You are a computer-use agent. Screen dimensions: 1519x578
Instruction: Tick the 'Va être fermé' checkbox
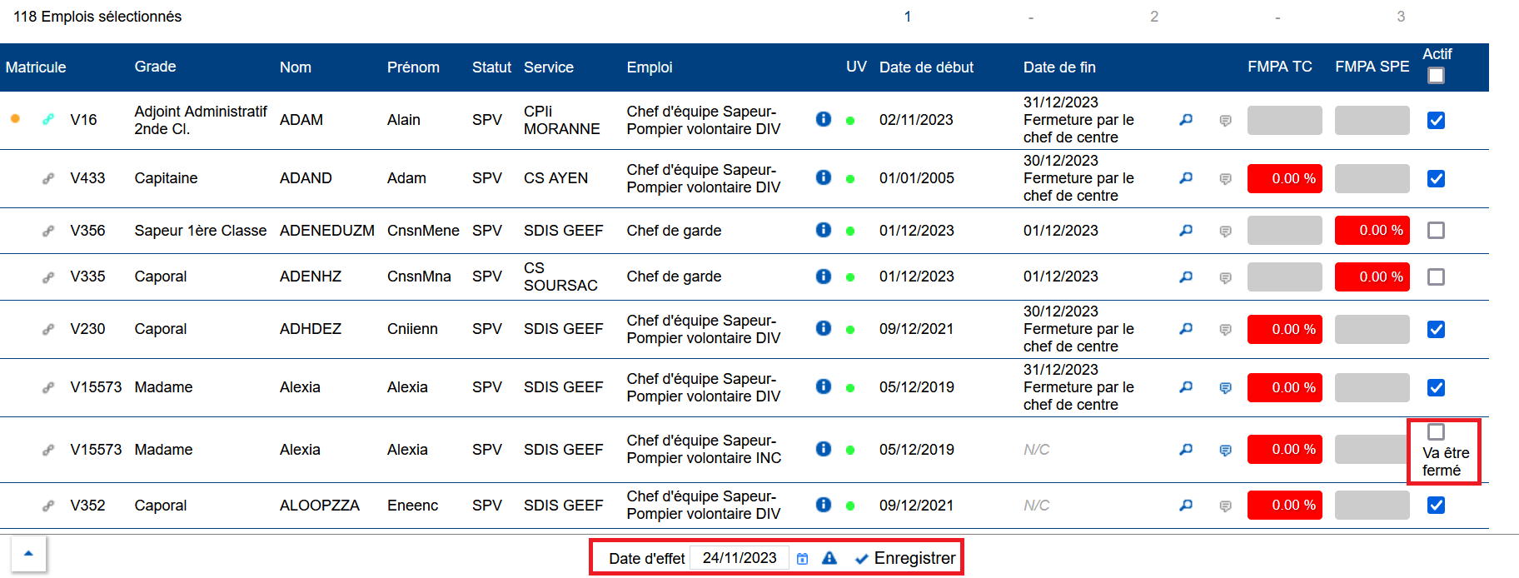[1436, 431]
